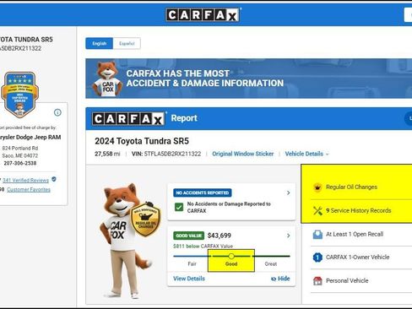Click the Open Recall icon
Viewport: 412px width, 309px height.
[317, 234]
